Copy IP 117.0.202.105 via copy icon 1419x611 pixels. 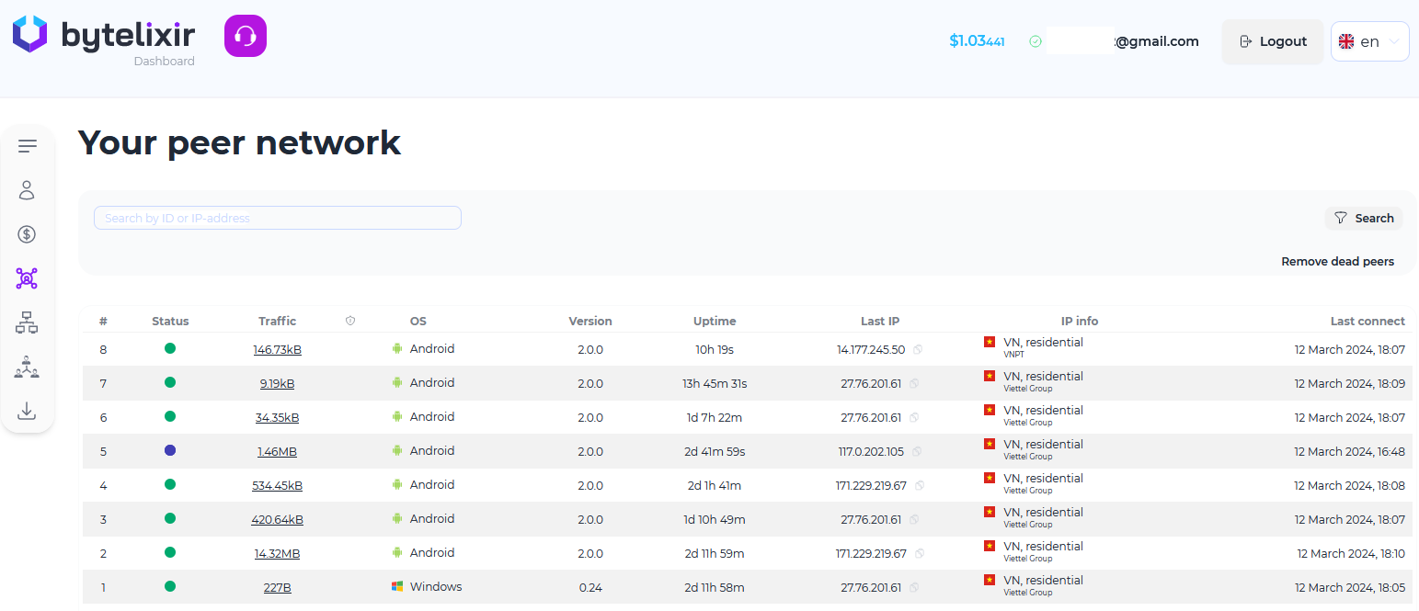pyautogui.click(x=918, y=452)
